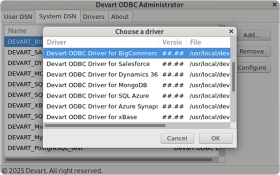Close the Devart ODBC Administrator window
280x175 pixels.
coord(275,5)
